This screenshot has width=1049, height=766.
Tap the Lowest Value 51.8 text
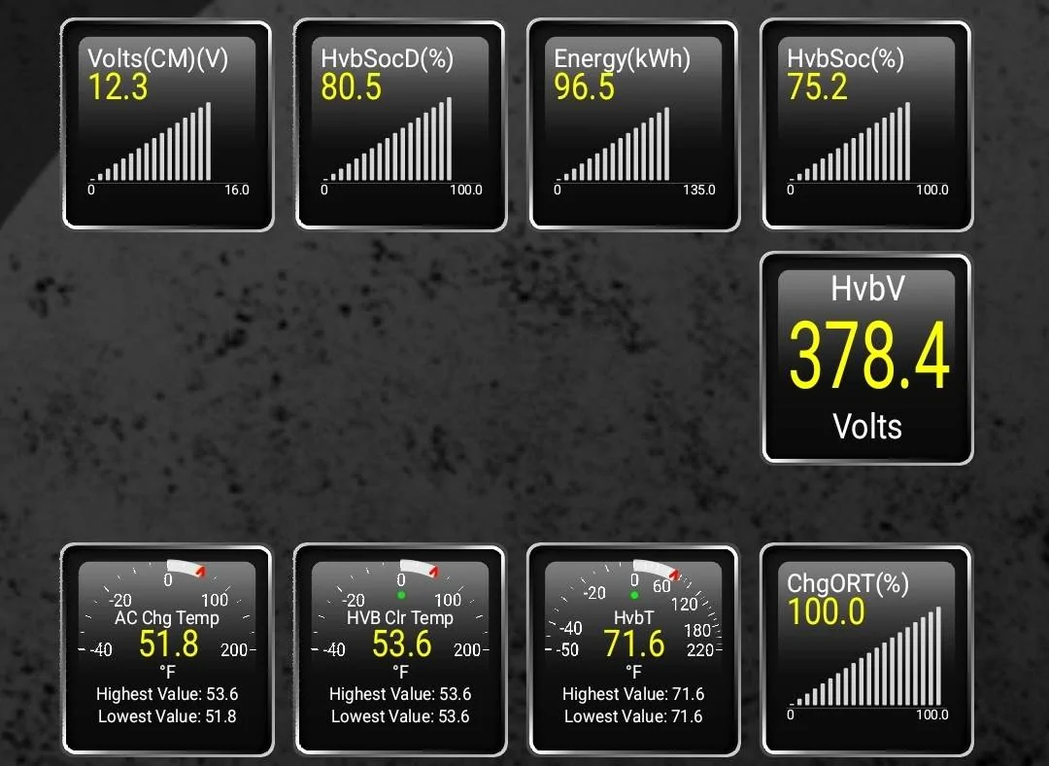[166, 716]
